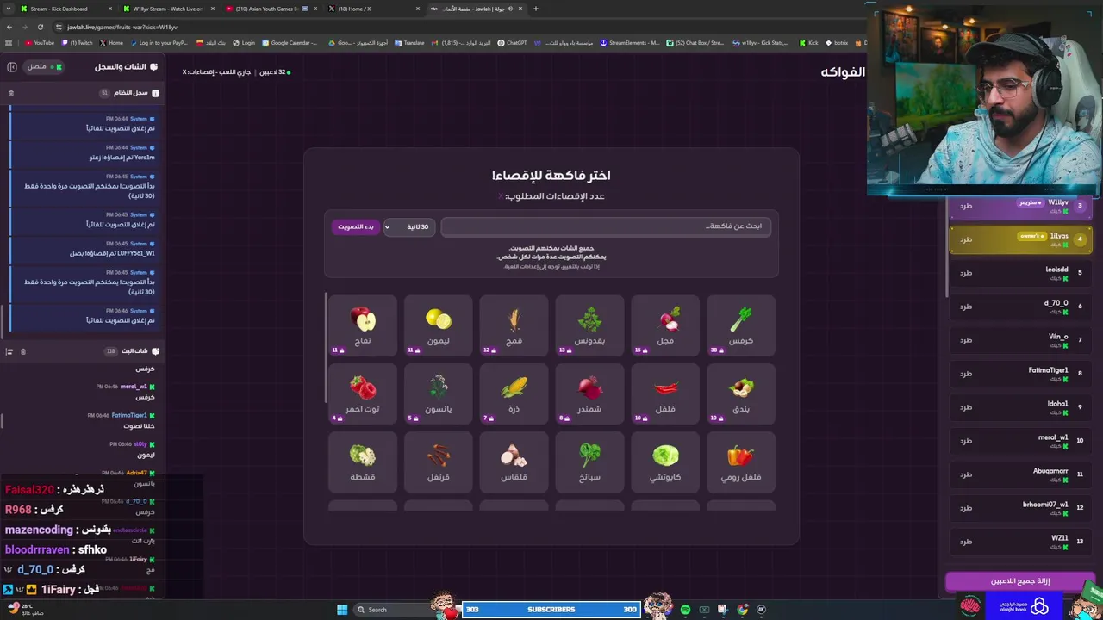The width and height of the screenshot is (1103, 620).
Task: Focus the fruit search field ابحث عن فاكهة
Action: pos(606,226)
